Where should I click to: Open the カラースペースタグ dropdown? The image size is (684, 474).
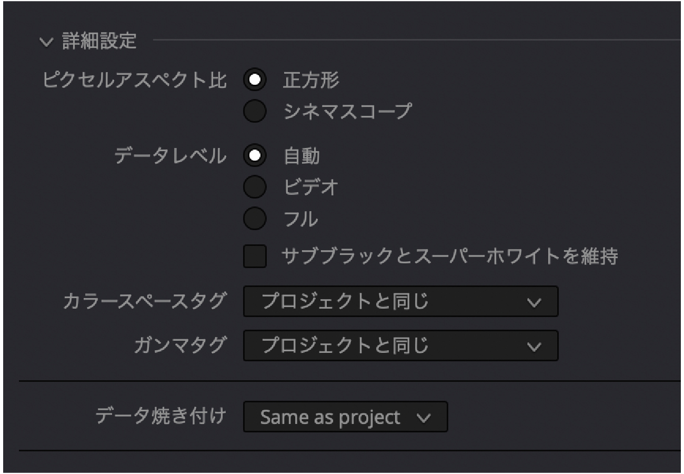(400, 301)
